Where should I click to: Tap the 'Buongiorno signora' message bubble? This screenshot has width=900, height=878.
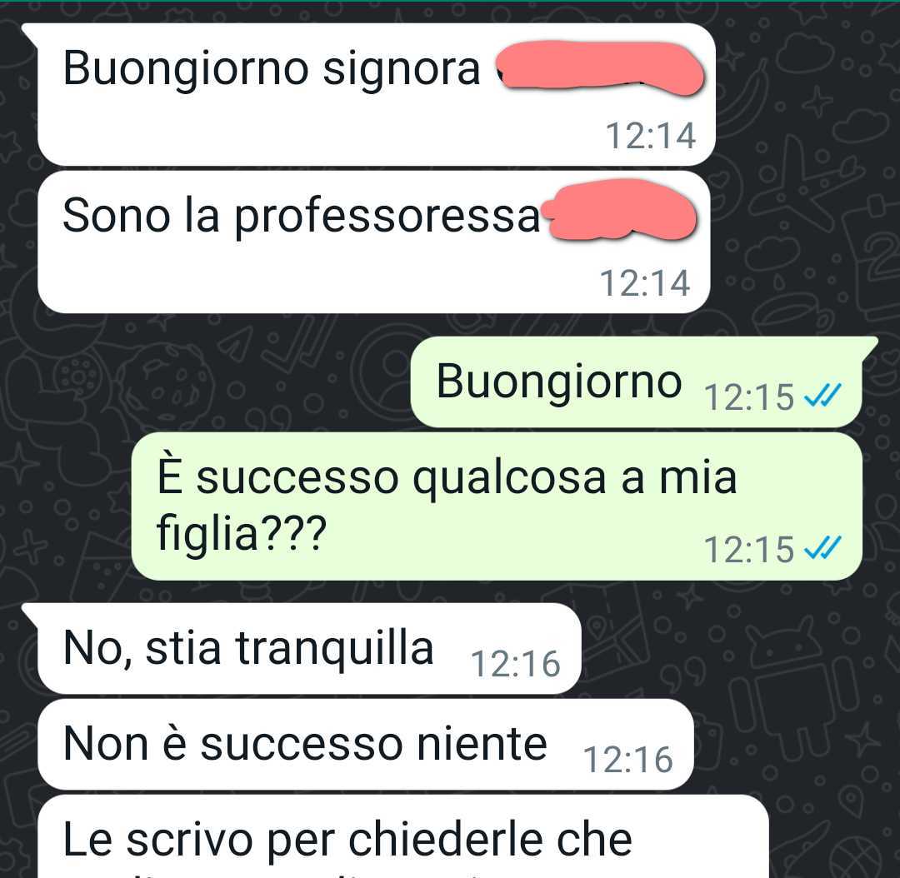click(376, 95)
